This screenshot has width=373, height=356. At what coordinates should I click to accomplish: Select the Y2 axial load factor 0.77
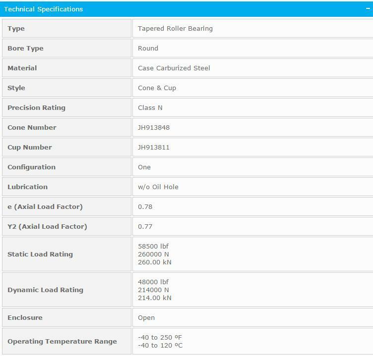[x=145, y=227]
